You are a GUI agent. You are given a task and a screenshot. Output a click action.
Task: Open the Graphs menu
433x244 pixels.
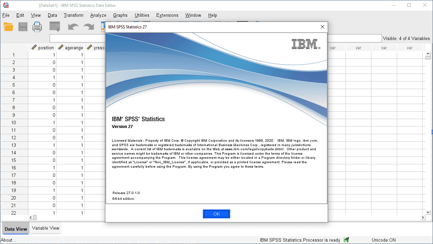[120, 15]
